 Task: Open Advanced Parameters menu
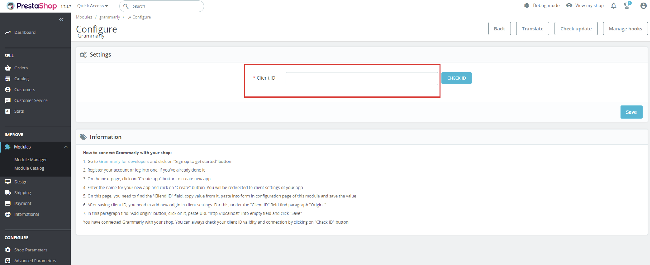click(35, 261)
